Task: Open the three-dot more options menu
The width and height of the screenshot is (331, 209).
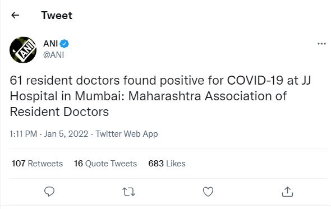Action: tap(321, 44)
